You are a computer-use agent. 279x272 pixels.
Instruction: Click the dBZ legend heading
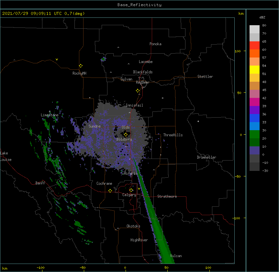[x=262, y=17]
